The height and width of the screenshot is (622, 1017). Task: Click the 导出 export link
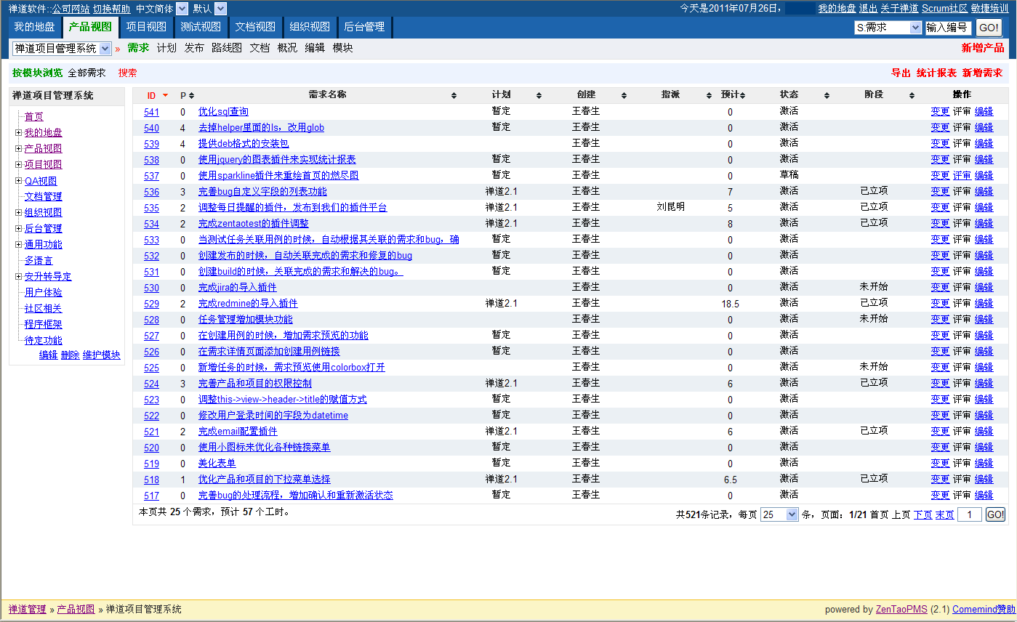(901, 73)
